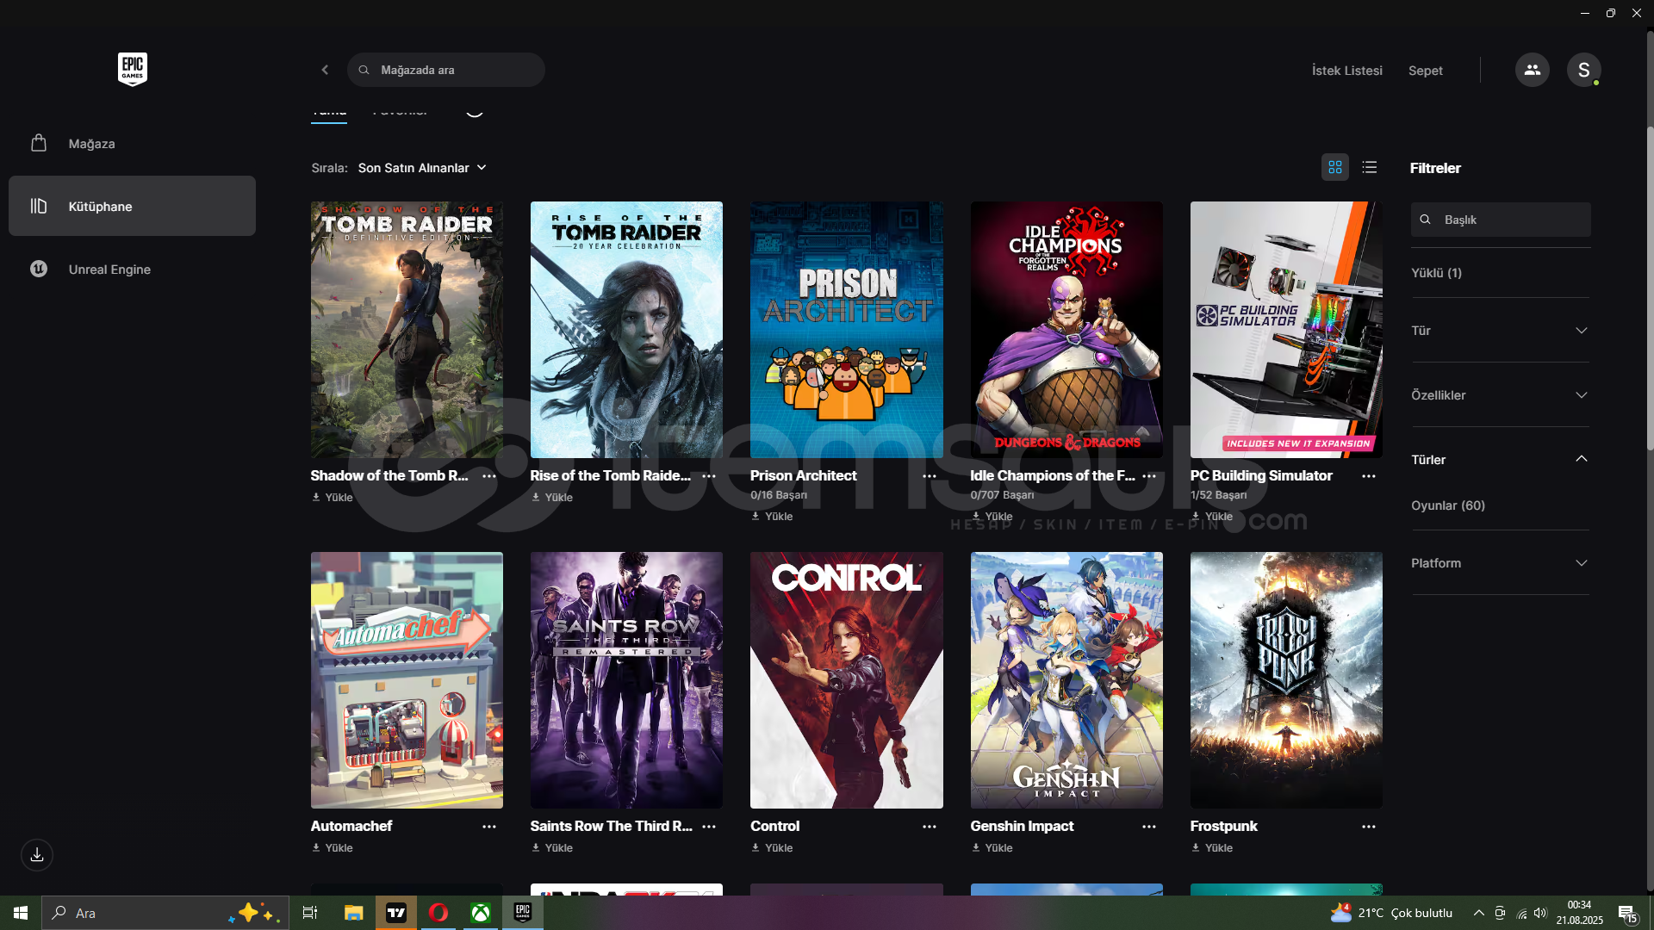This screenshot has width=1654, height=930.
Task: Click the Mağazada ara search field
Action: tap(446, 70)
